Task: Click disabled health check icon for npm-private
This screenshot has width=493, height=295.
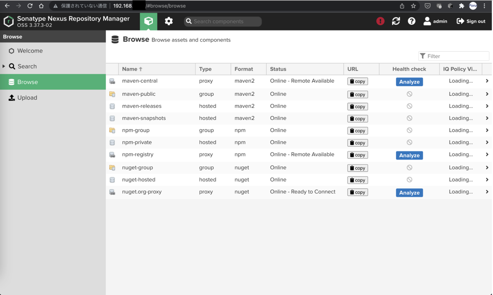Action: [409, 142]
